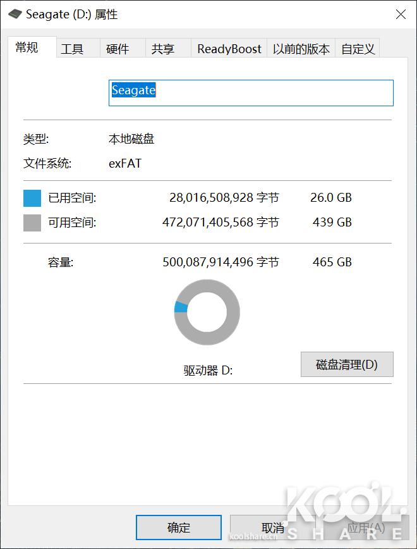
Task: Open the 自定义 tab
Action: [358, 49]
